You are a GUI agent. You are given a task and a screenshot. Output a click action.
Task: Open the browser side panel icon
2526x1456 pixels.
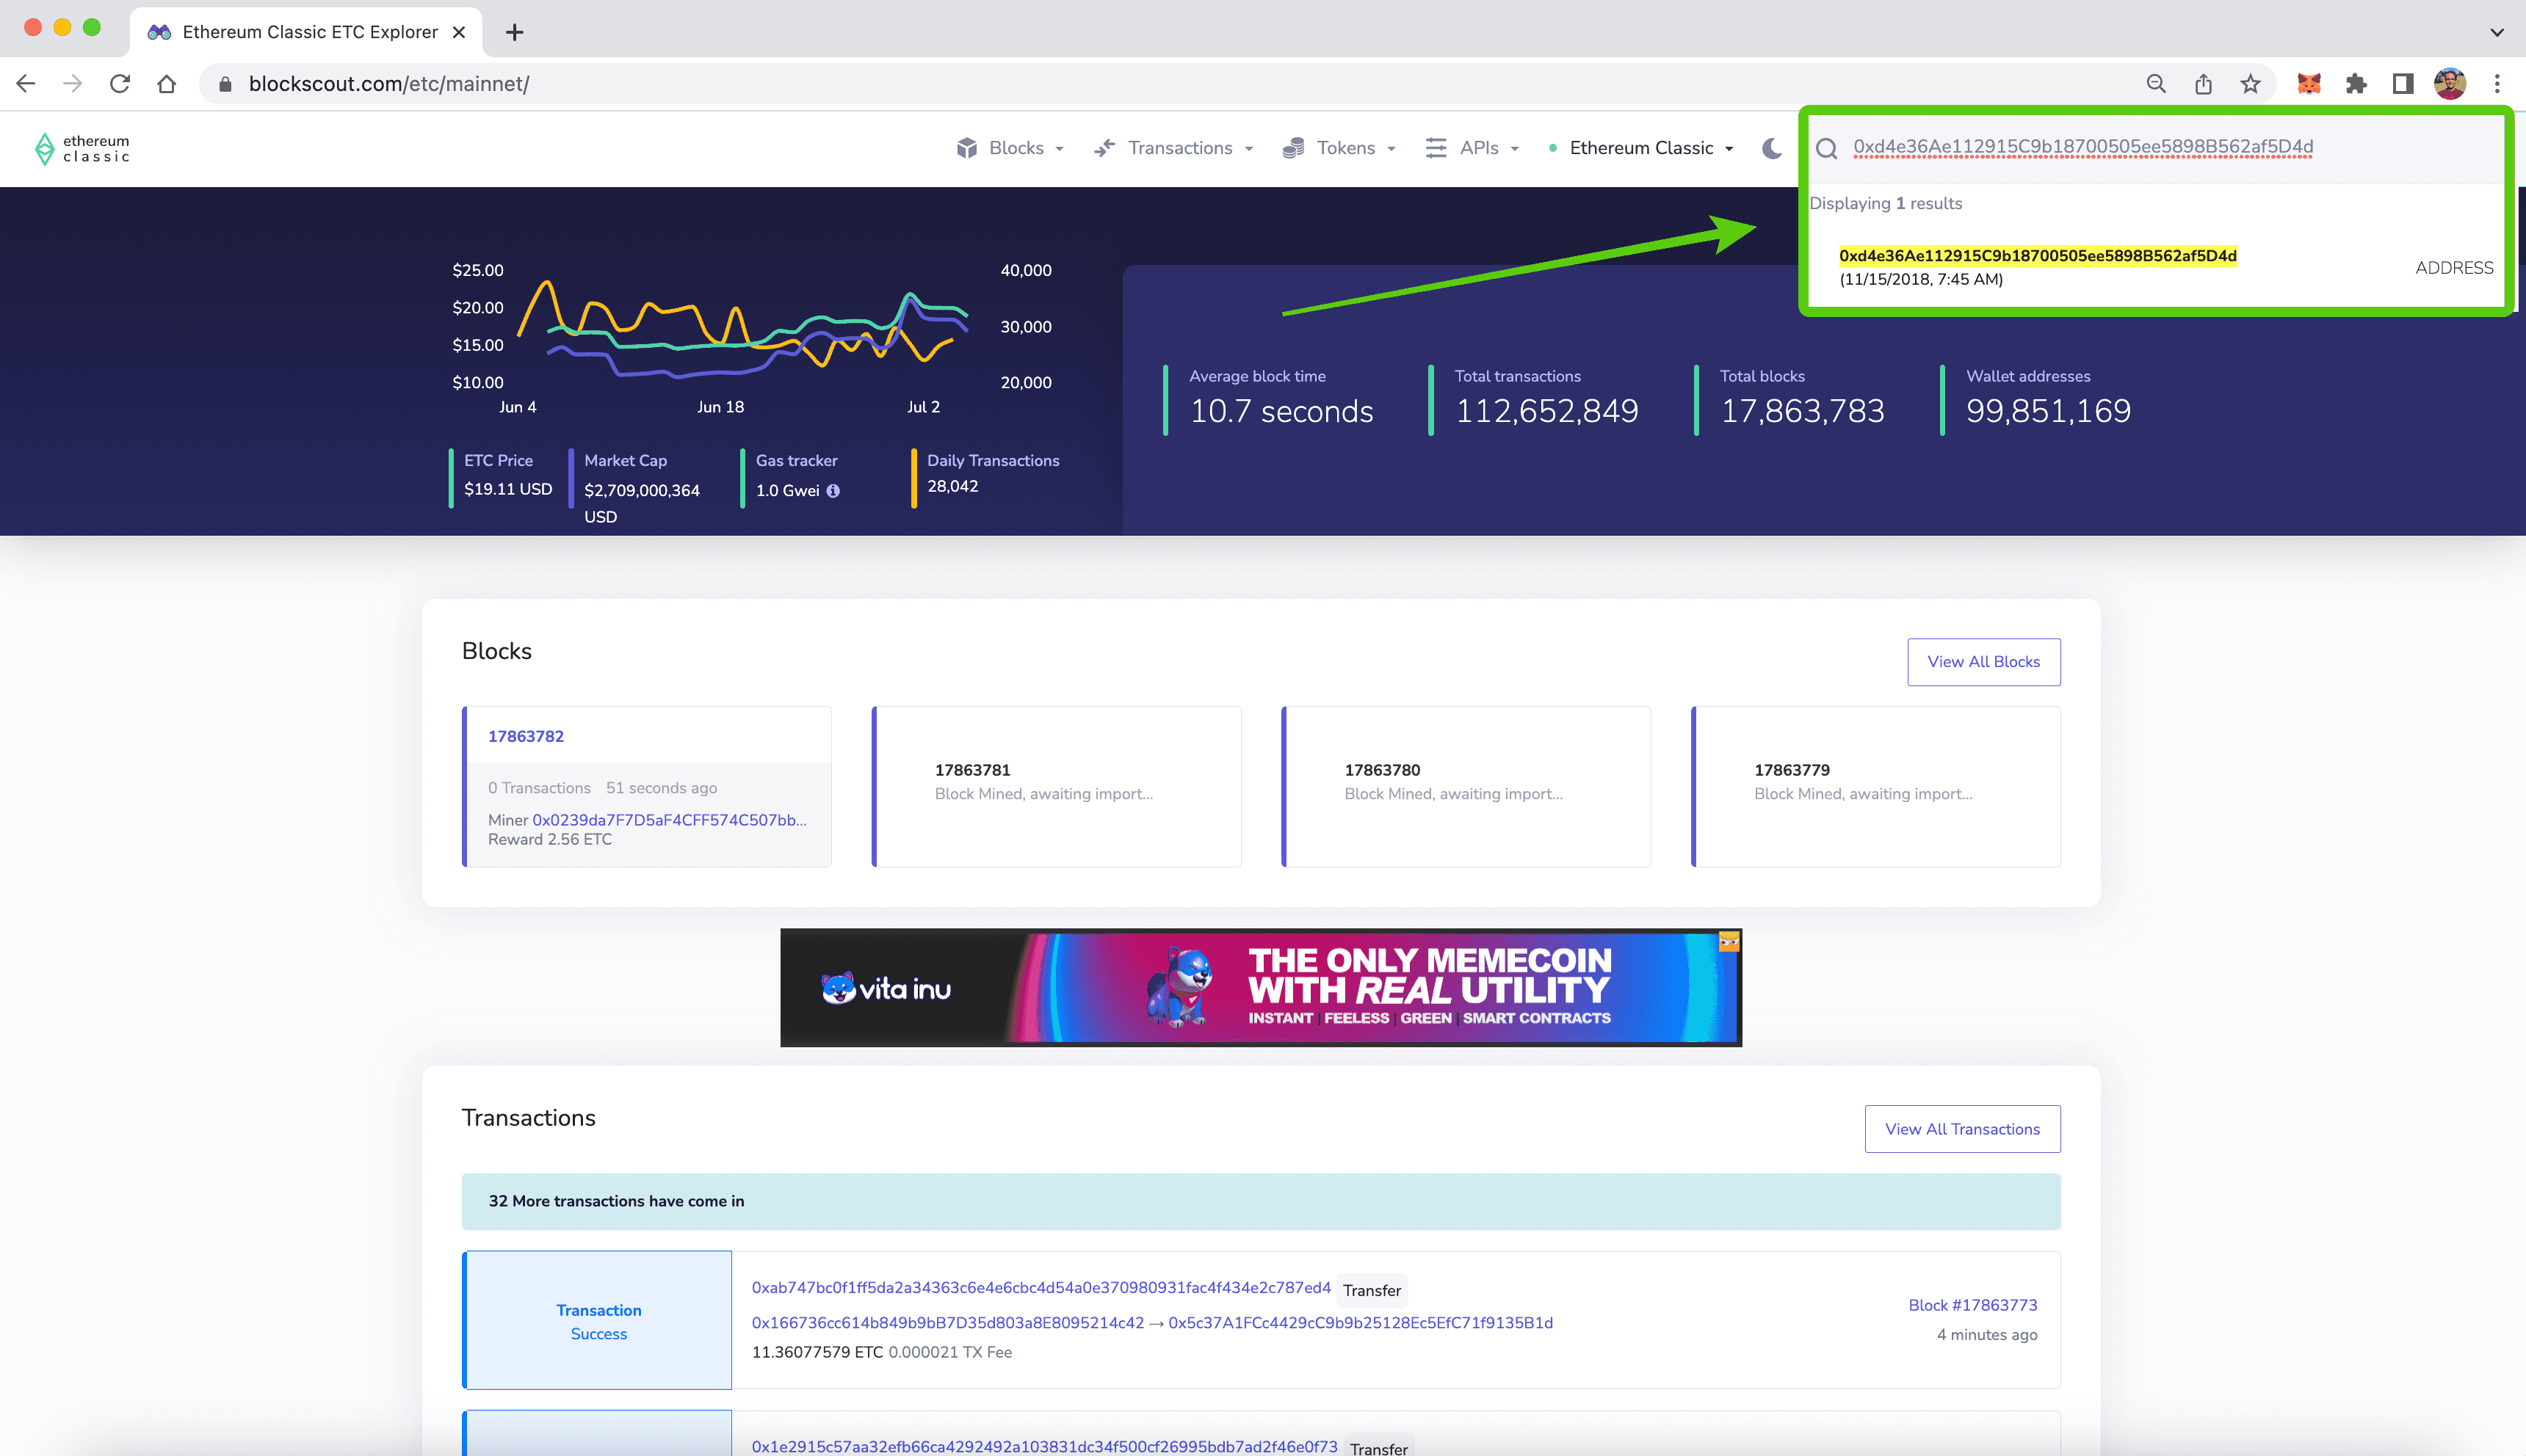(2402, 84)
